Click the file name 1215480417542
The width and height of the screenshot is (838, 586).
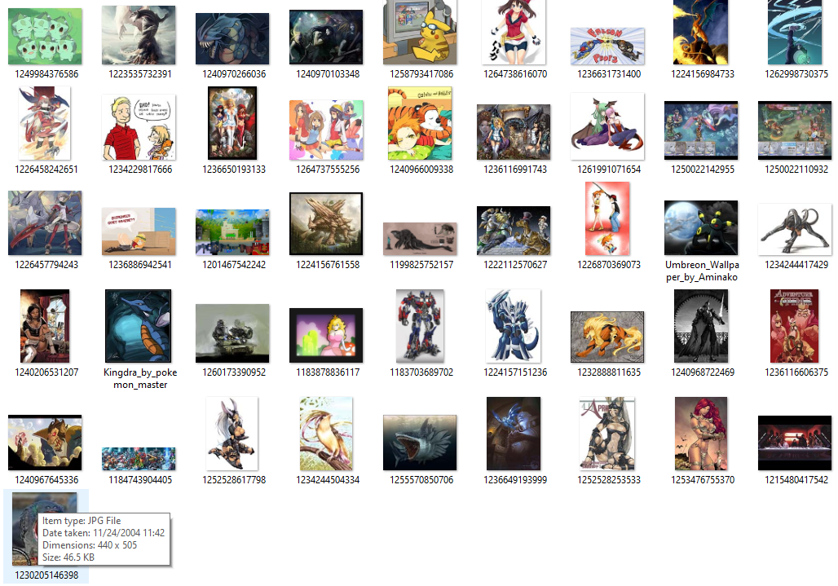(x=796, y=480)
